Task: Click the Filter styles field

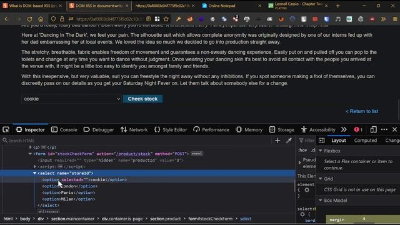Action: pos(307,140)
